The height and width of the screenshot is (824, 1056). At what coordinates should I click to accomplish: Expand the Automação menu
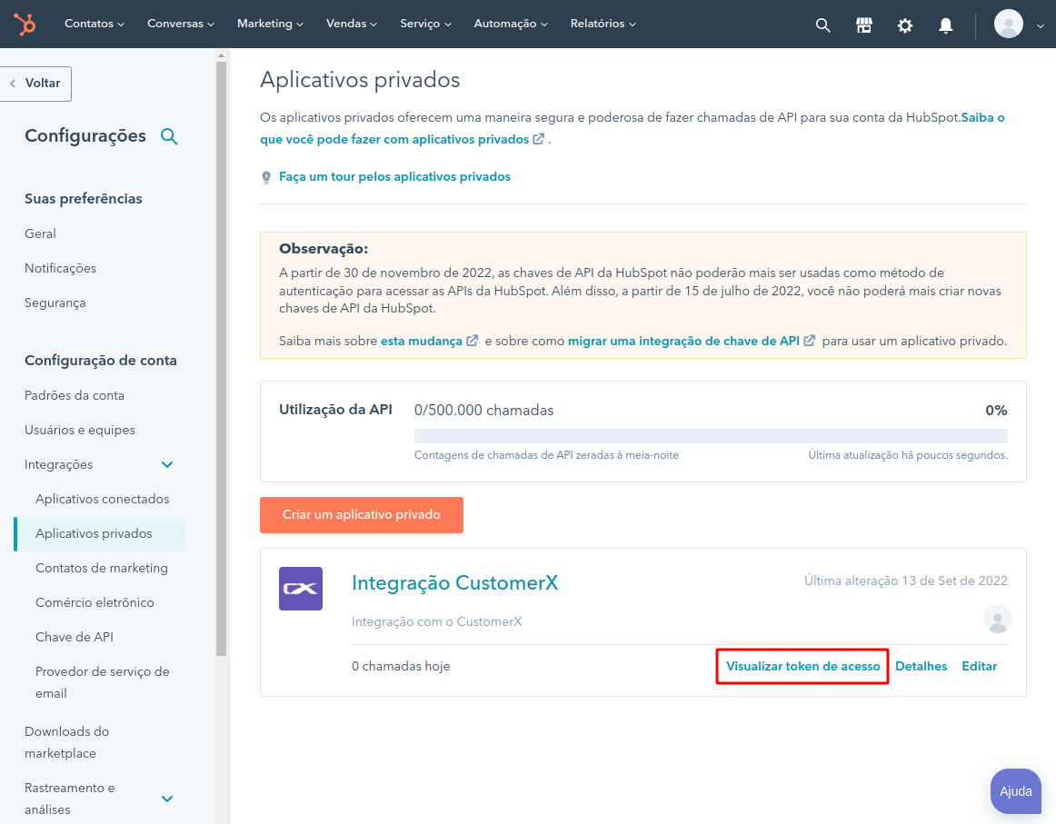(511, 24)
